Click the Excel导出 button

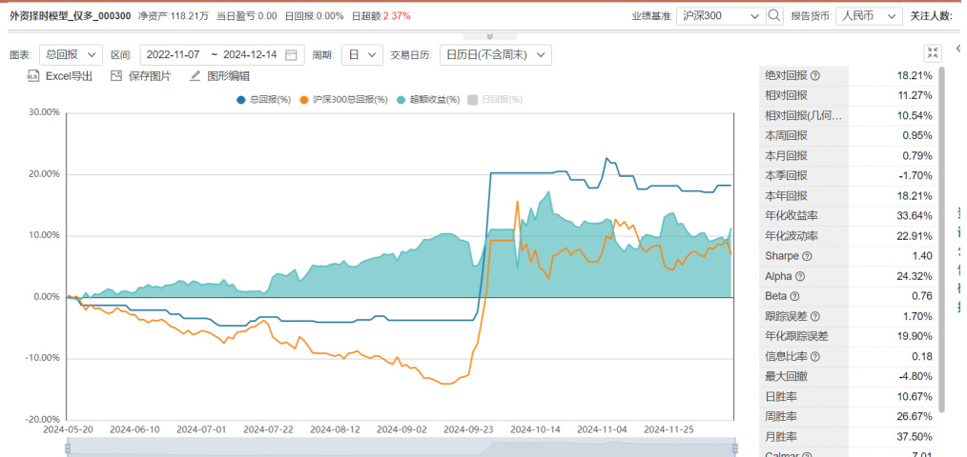[61, 76]
